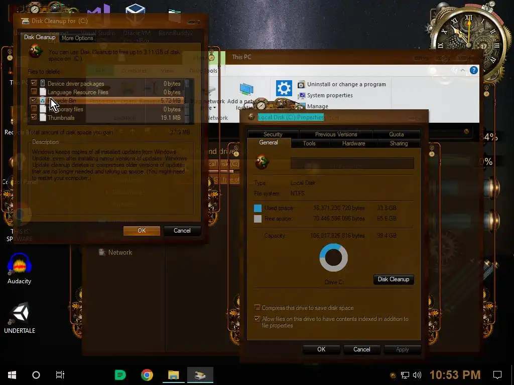The image size is (514, 385).
Task: Open Cortana search circle
Action: coord(36,375)
